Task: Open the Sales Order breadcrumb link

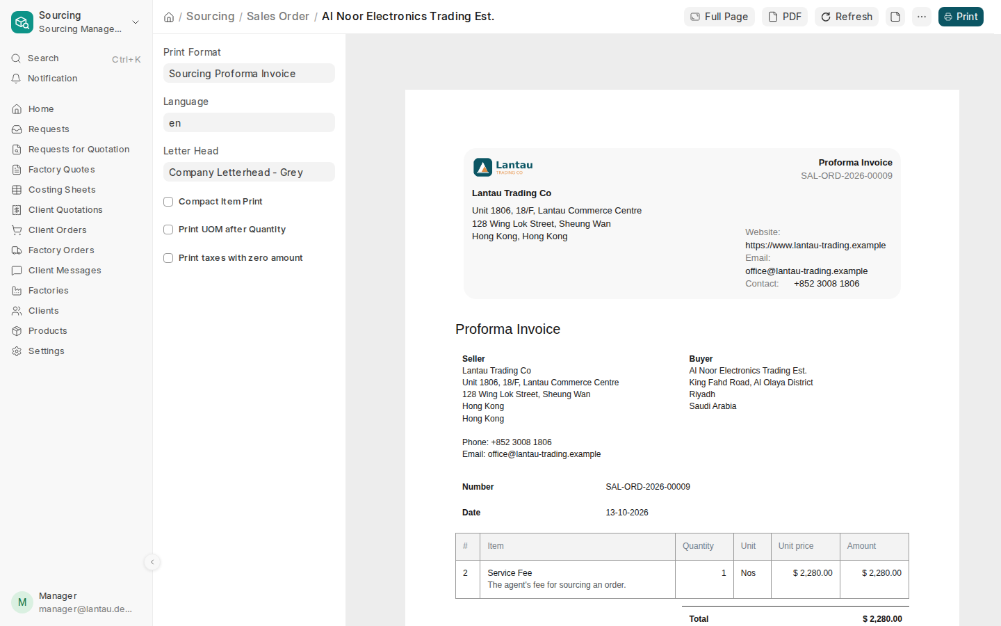Action: tap(278, 17)
